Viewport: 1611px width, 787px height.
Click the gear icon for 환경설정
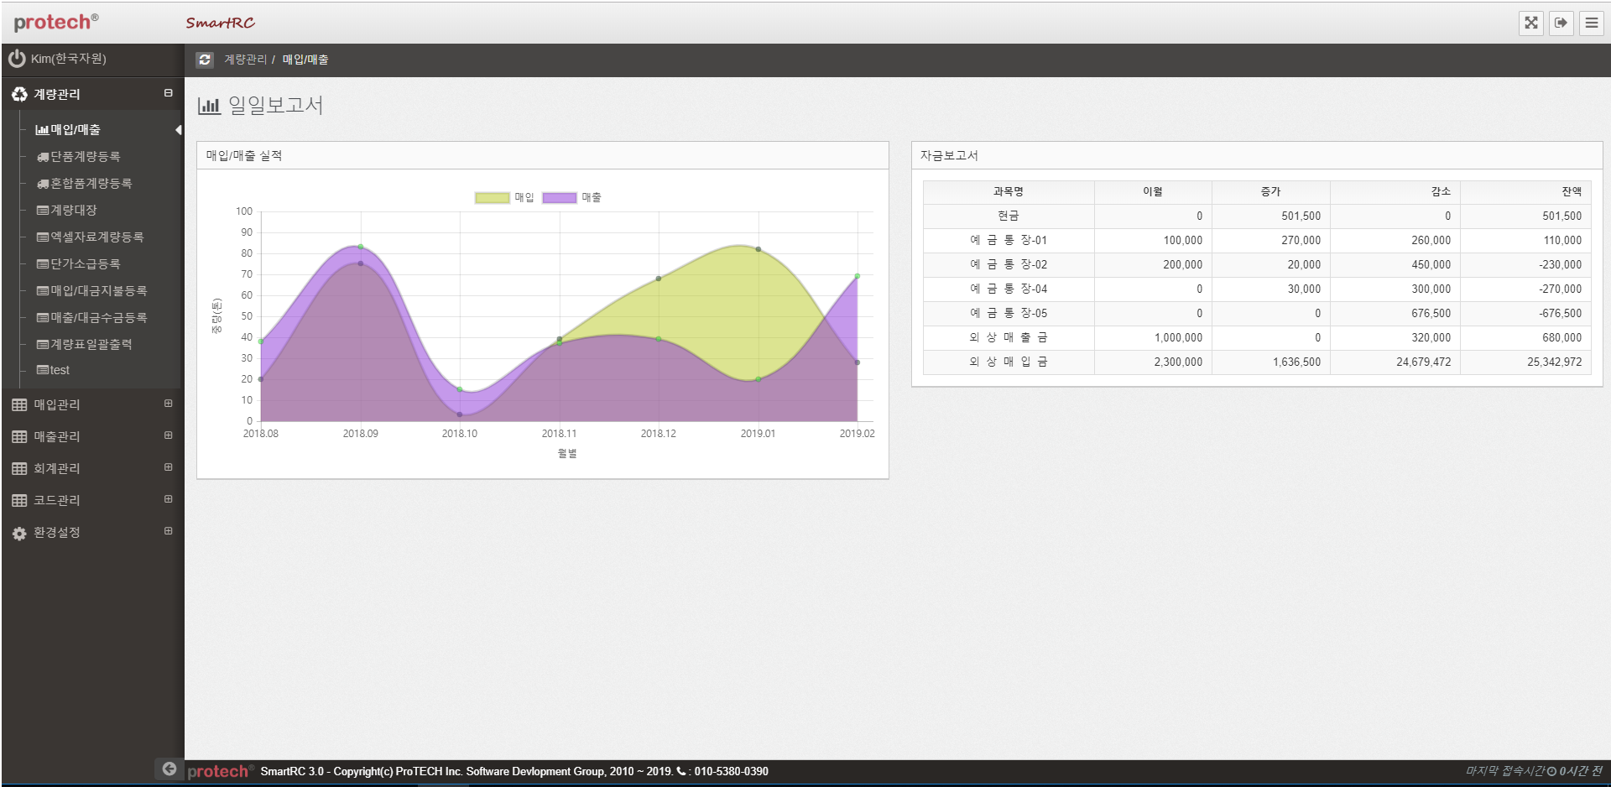pos(19,533)
